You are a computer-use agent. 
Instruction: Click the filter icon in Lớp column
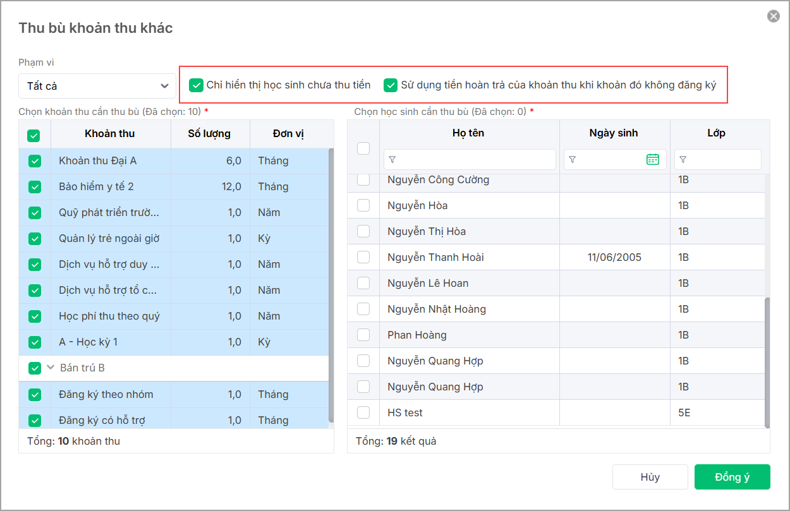[683, 160]
